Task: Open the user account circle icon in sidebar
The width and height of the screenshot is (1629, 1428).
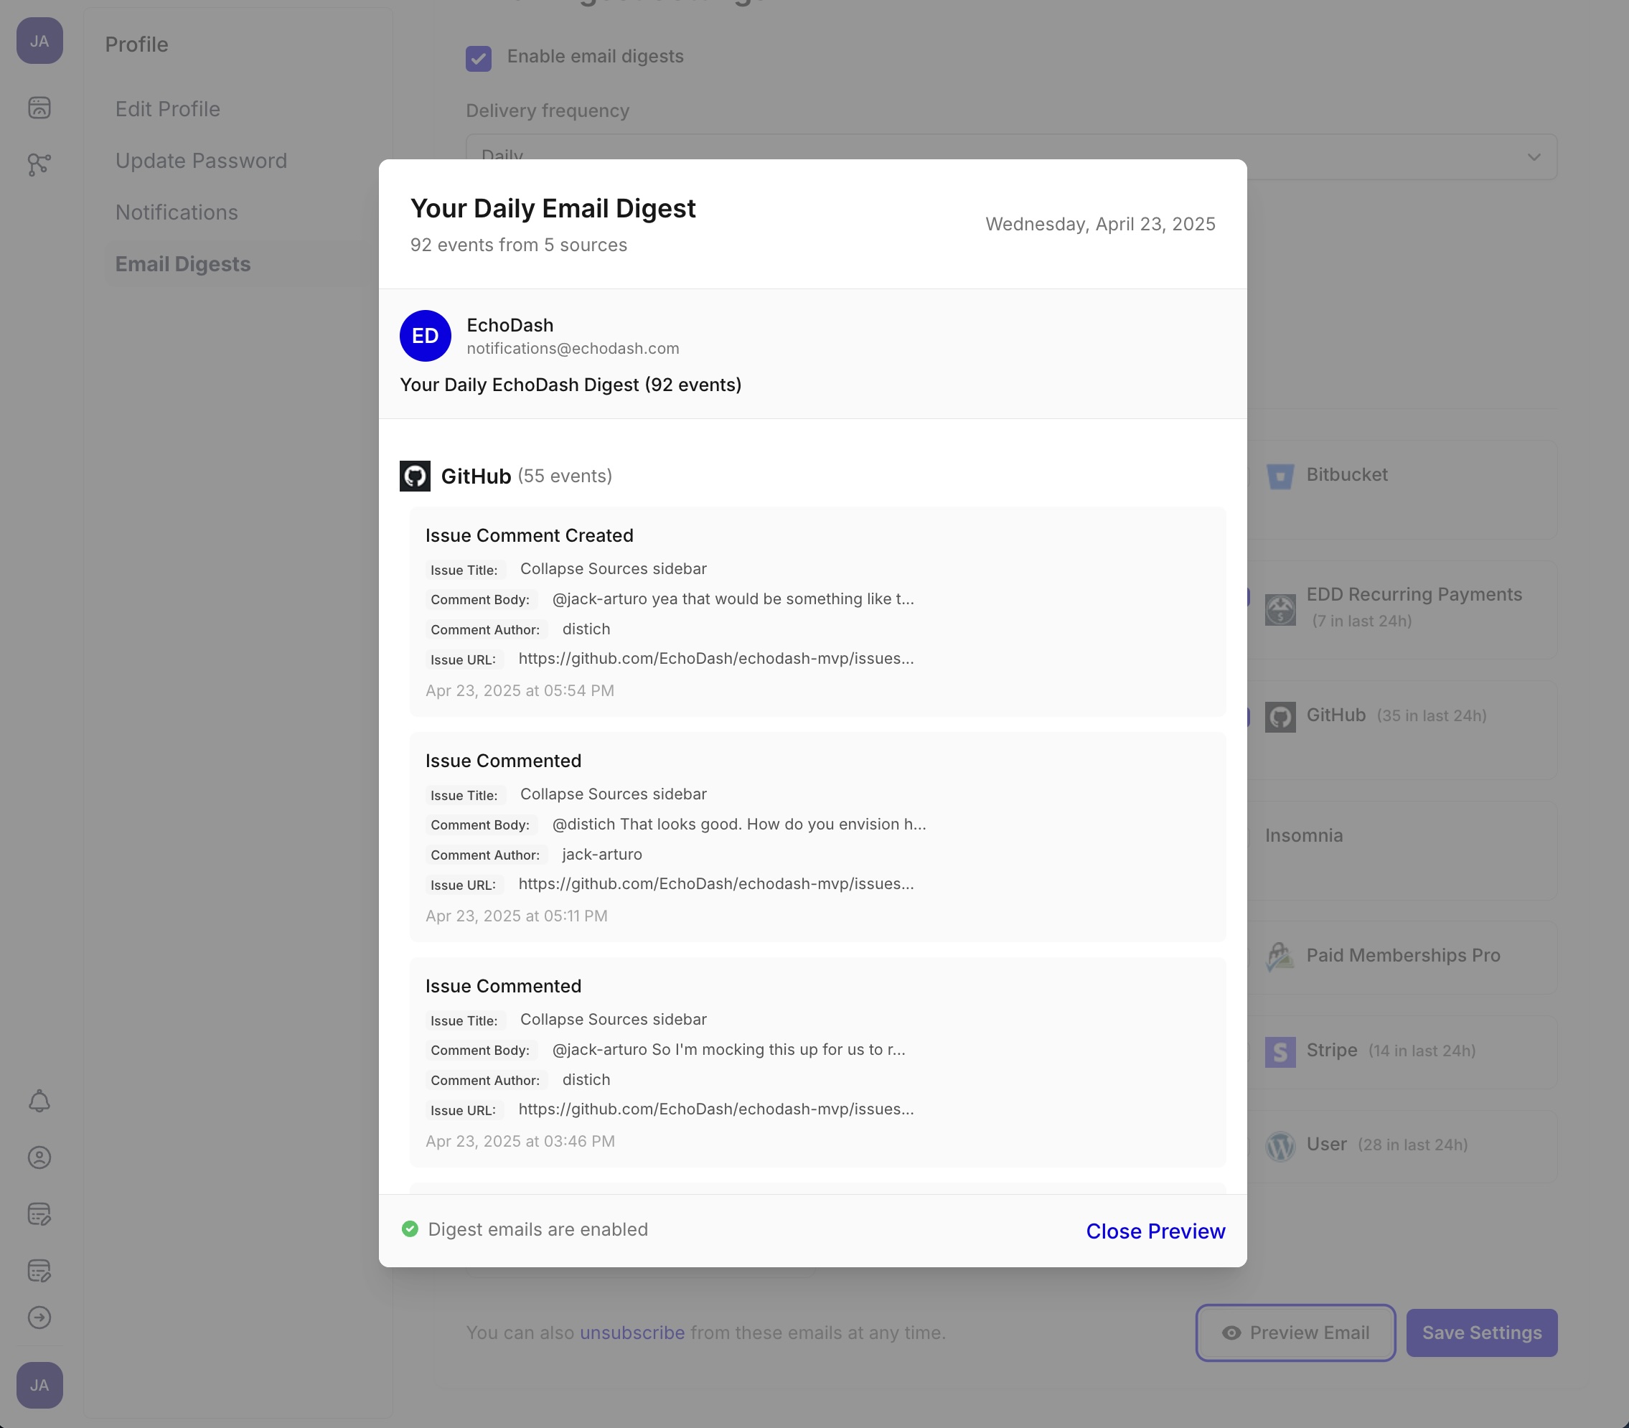Action: click(x=39, y=1157)
